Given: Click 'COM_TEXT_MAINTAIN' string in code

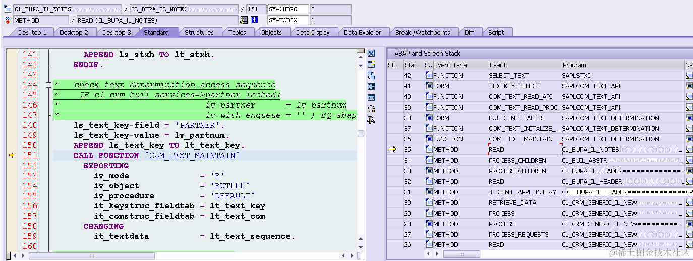Looking at the screenshot, I should [192, 155].
